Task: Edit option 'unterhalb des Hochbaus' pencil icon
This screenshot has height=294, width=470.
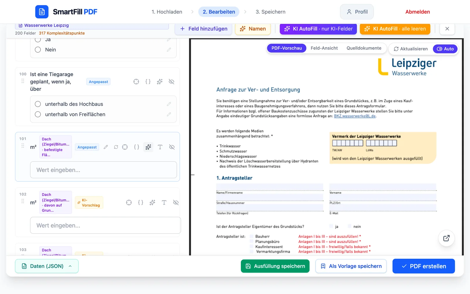Action: 169,104
